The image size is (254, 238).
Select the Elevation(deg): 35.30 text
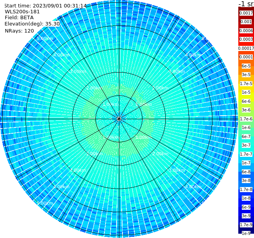[32, 24]
